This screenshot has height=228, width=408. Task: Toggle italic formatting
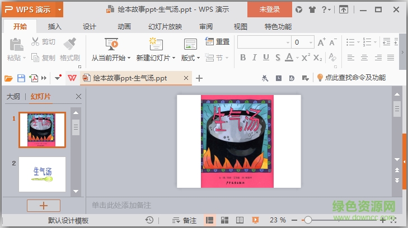point(255,58)
